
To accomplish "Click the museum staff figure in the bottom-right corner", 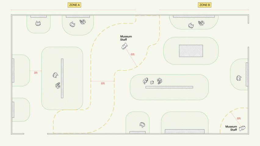I will point(242,128).
